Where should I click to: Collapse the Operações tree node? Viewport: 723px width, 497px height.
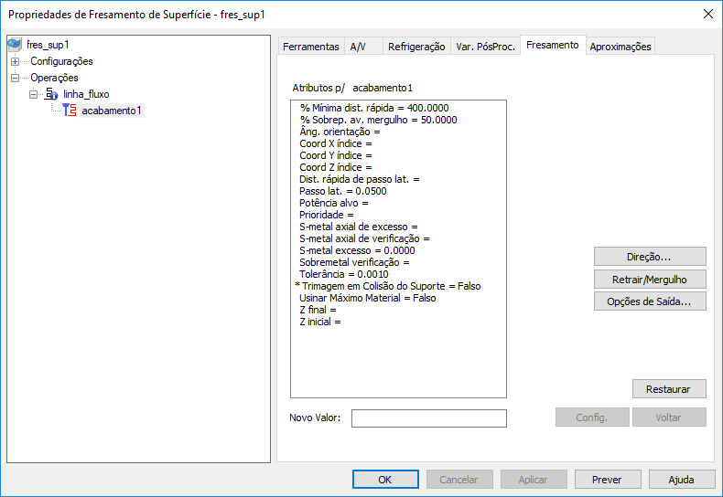[x=16, y=78]
